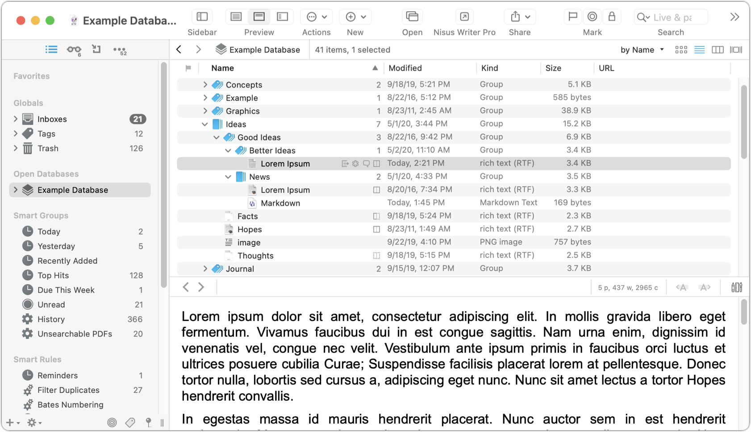The image size is (751, 432).
Task: Sort by the Name column header
Action: click(292, 68)
